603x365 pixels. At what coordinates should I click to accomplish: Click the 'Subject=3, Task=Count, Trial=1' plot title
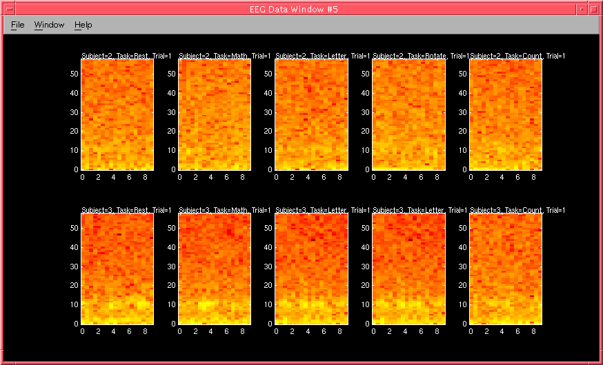pyautogui.click(x=517, y=210)
